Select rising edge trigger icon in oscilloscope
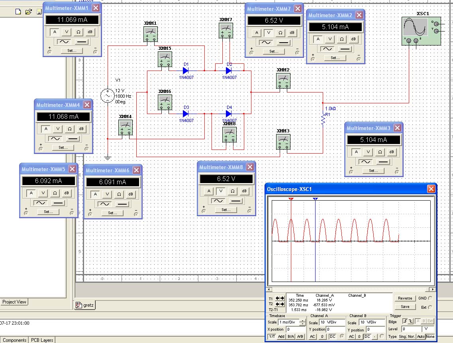This screenshot has height=343, width=453. 405,321
